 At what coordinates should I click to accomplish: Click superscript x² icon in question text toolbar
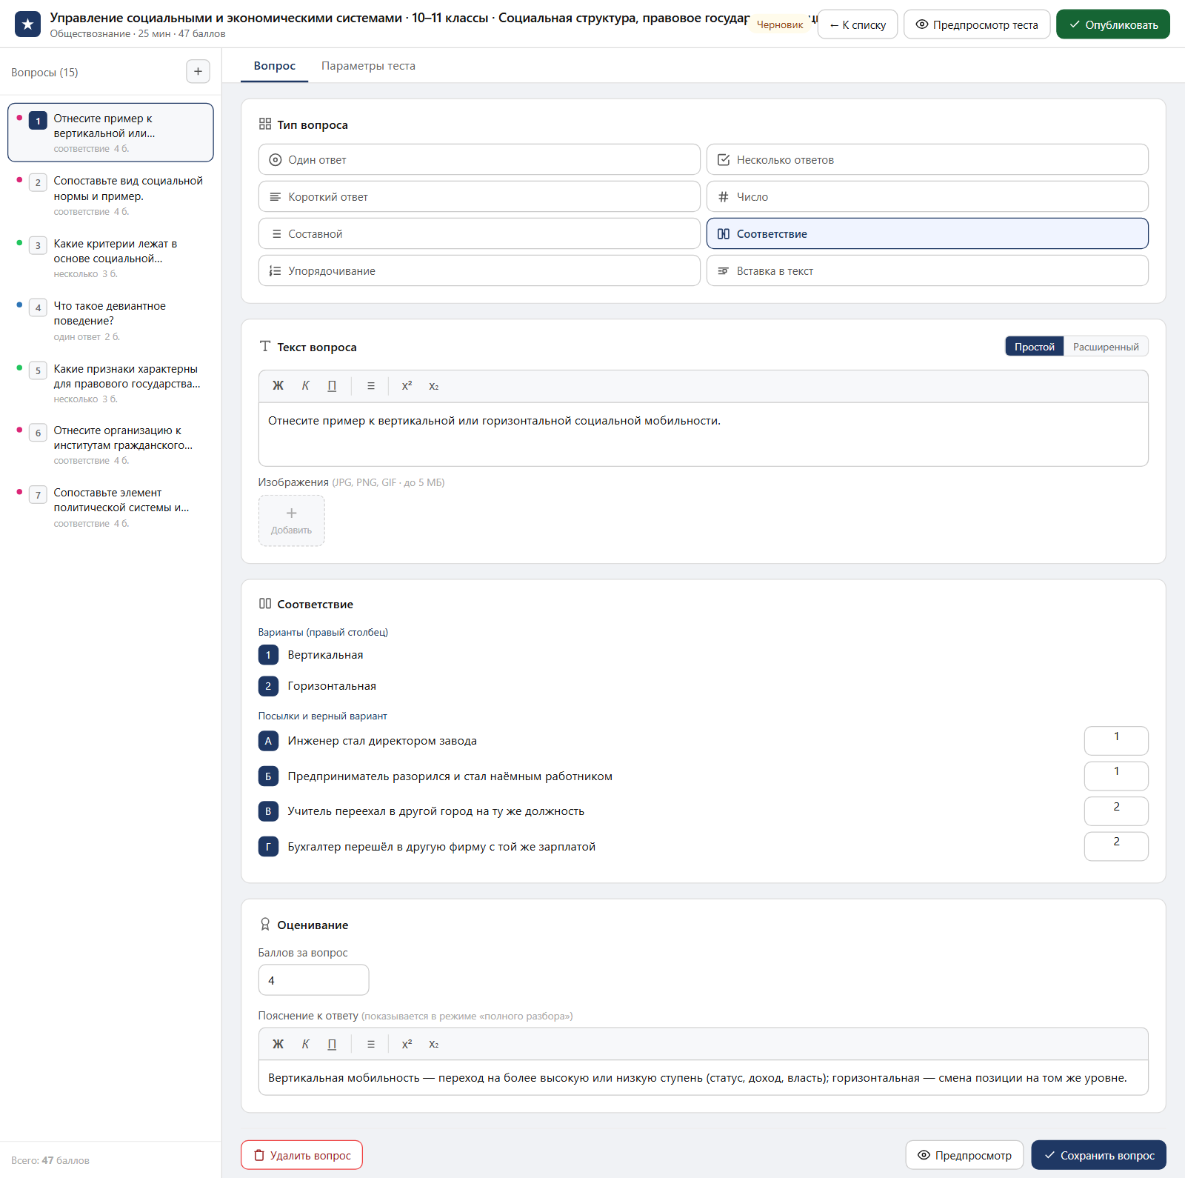(407, 386)
